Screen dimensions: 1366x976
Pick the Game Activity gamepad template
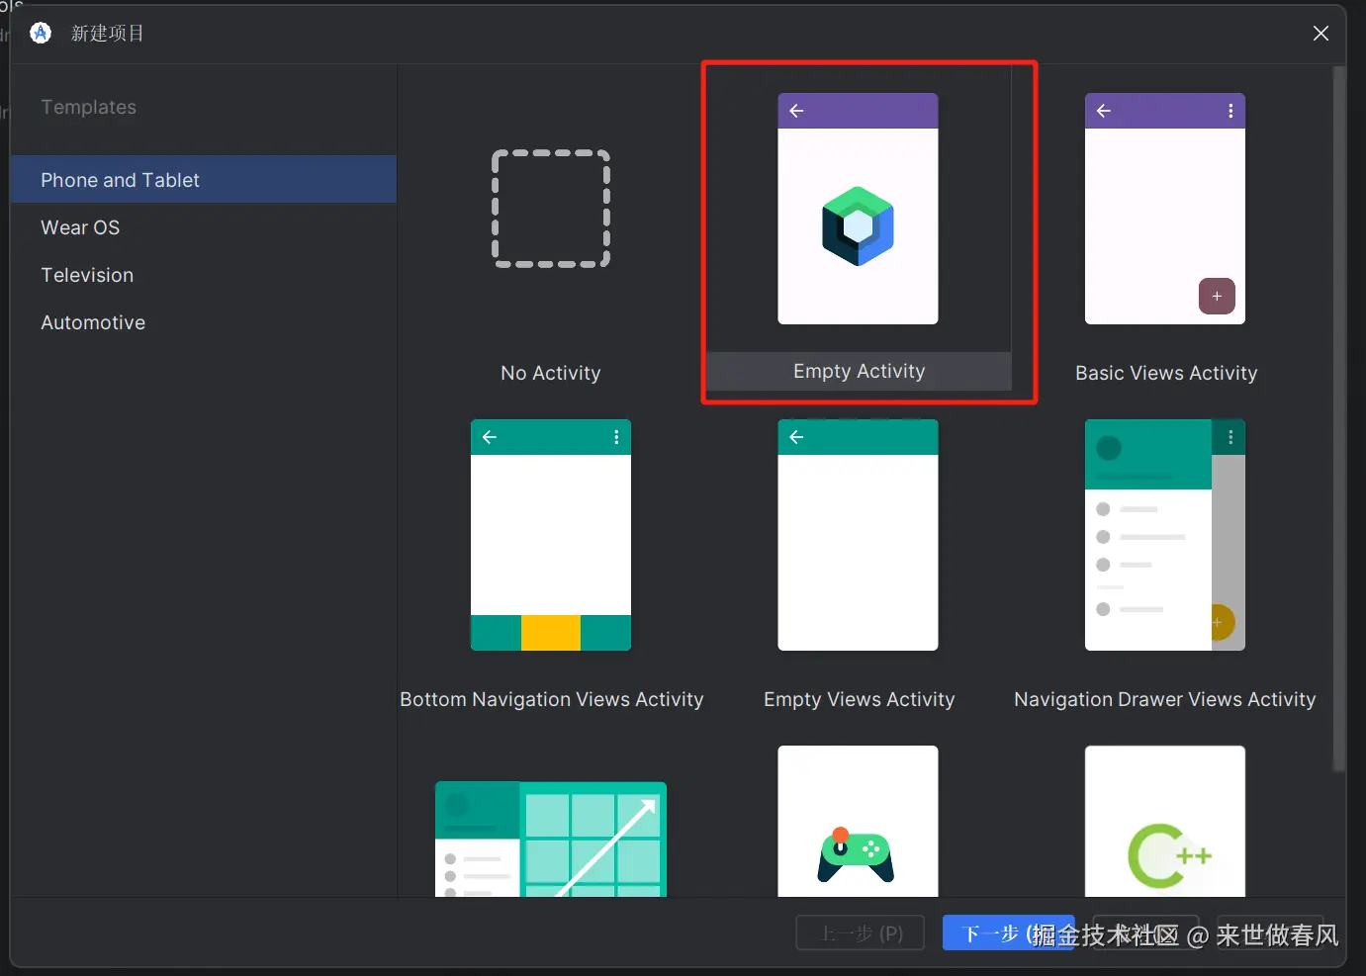(858, 822)
